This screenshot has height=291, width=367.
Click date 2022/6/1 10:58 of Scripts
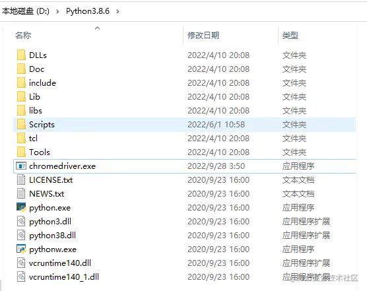[216, 125]
